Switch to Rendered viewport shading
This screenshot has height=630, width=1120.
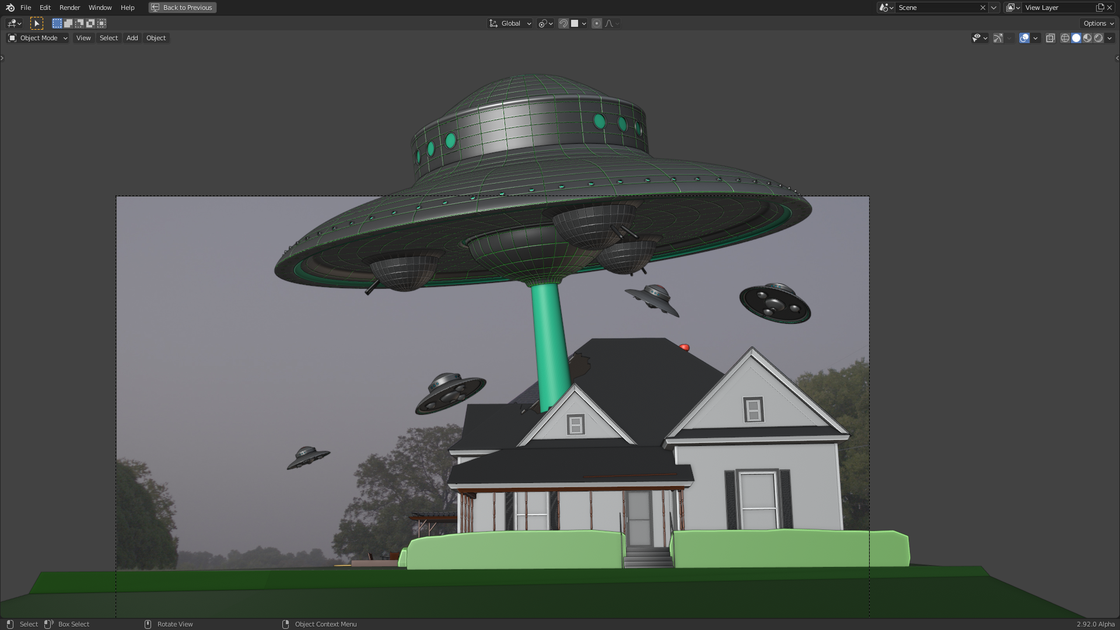[x=1098, y=38]
